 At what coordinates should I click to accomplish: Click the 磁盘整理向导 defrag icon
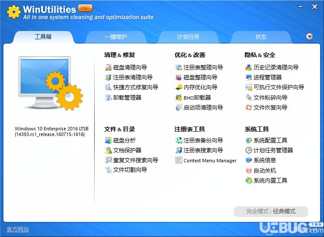[x=179, y=77]
